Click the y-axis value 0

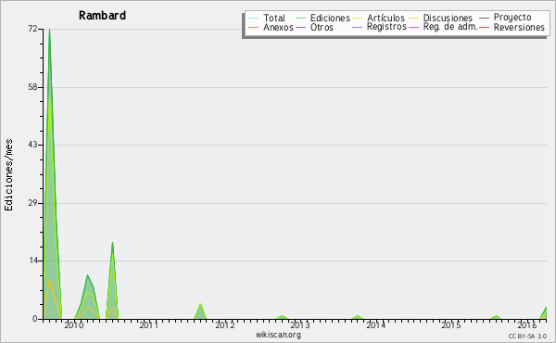35,319
